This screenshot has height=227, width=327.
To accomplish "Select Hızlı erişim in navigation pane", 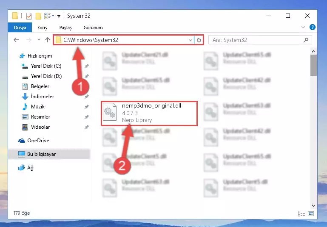I will pos(40,56).
